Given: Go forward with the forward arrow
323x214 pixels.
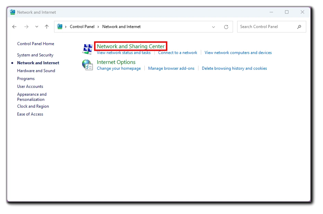Looking at the screenshot, I should tap(26, 27).
